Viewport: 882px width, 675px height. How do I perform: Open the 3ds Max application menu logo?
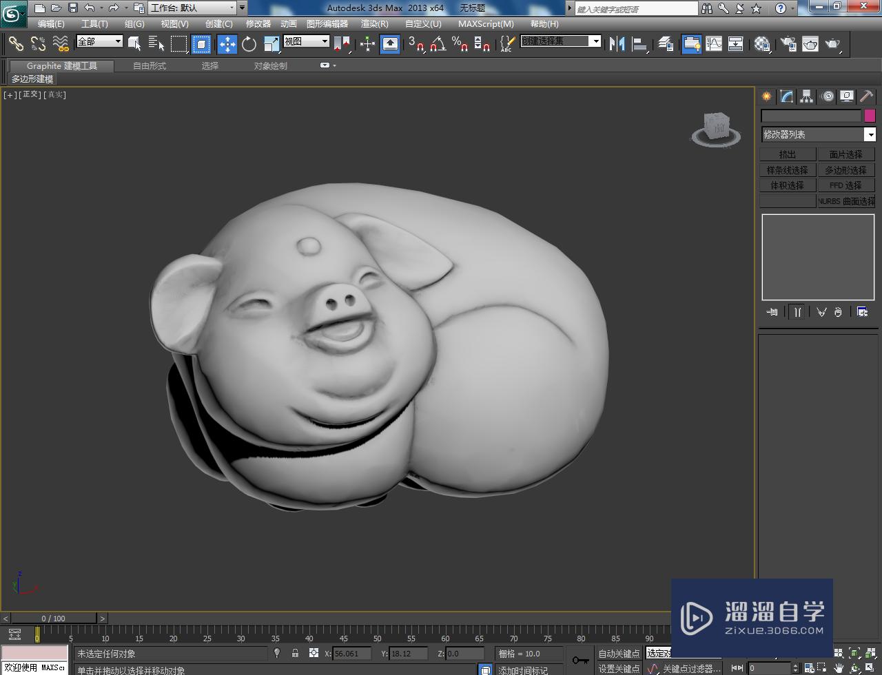click(x=14, y=12)
